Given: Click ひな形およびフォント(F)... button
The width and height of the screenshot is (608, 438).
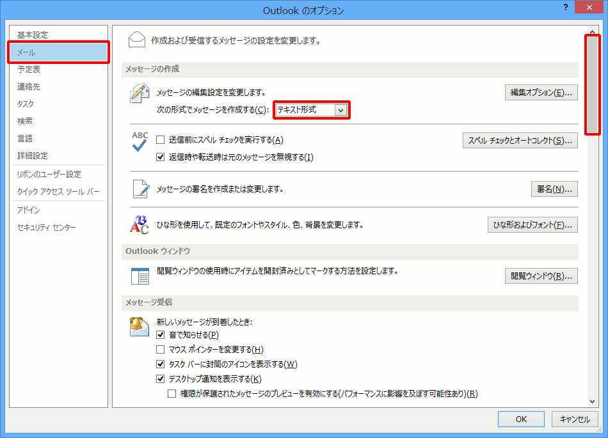Looking at the screenshot, I should point(532,224).
